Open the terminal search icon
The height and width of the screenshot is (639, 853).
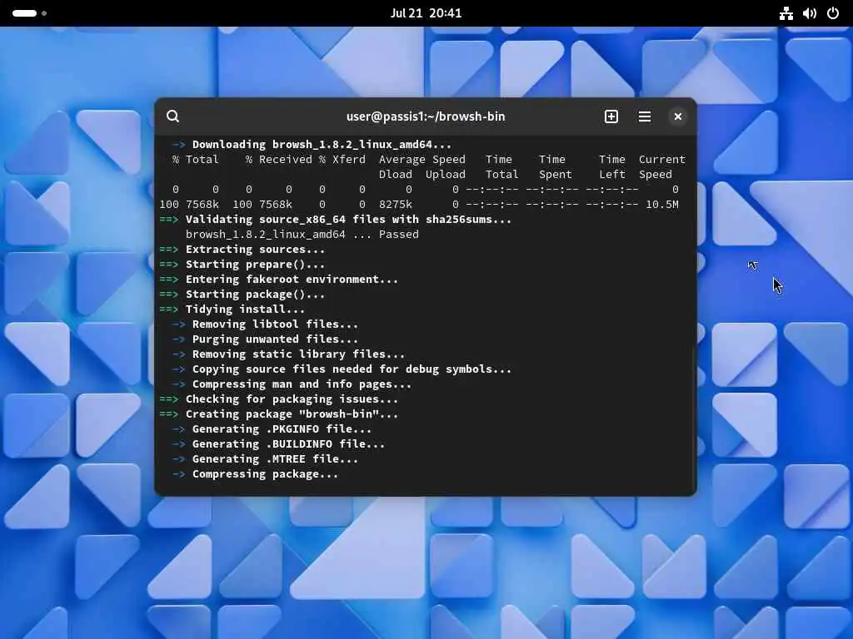tap(173, 116)
